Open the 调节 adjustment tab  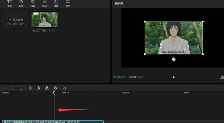click(x=68, y=4)
